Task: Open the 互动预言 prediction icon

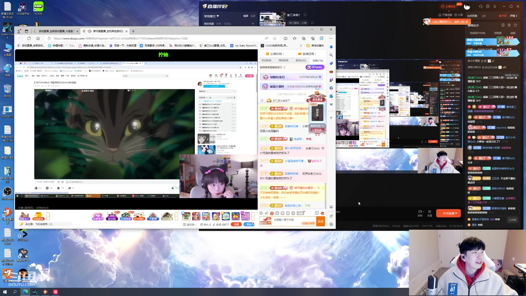Action: tap(38, 216)
